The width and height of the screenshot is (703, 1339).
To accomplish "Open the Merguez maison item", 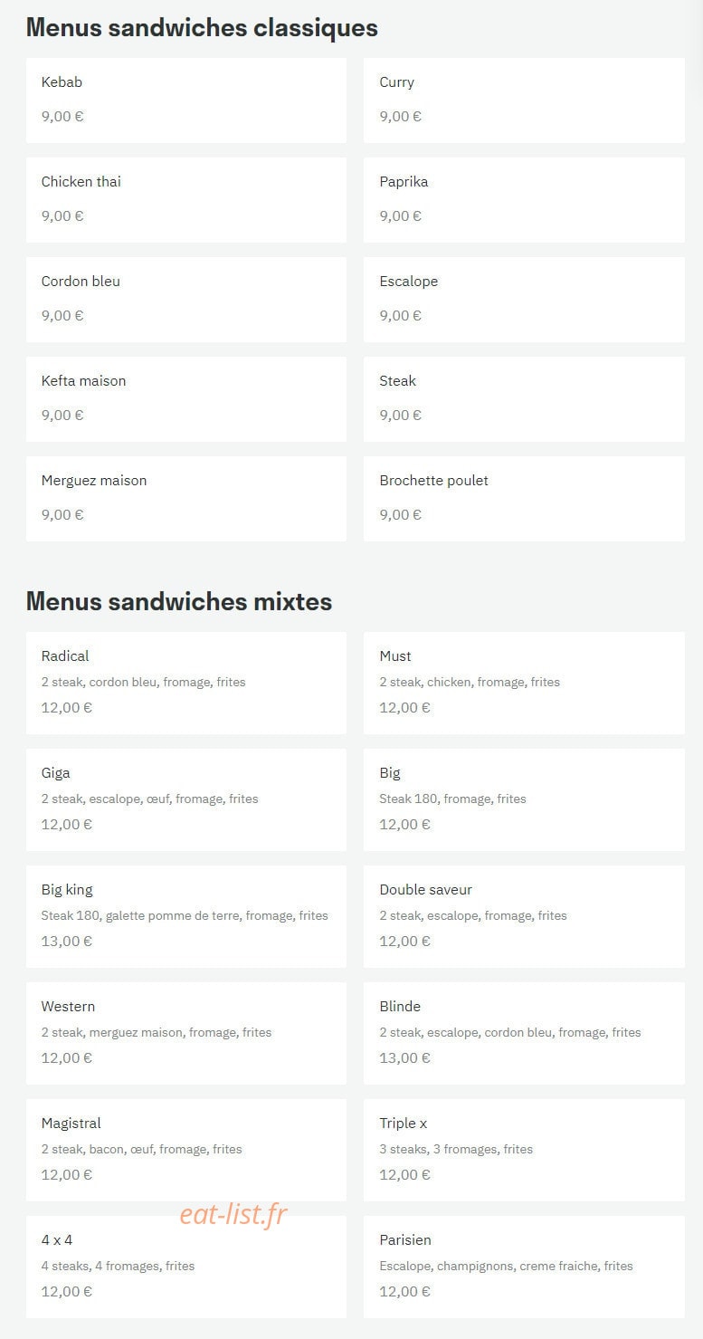I will (x=185, y=499).
